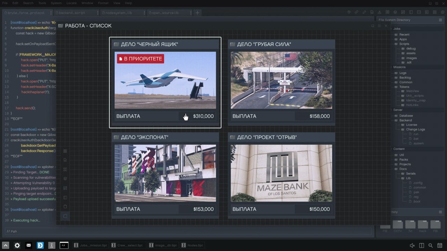447x251 pixels.
Task: Click the trash icon in left sidebar
Action: pos(65,206)
